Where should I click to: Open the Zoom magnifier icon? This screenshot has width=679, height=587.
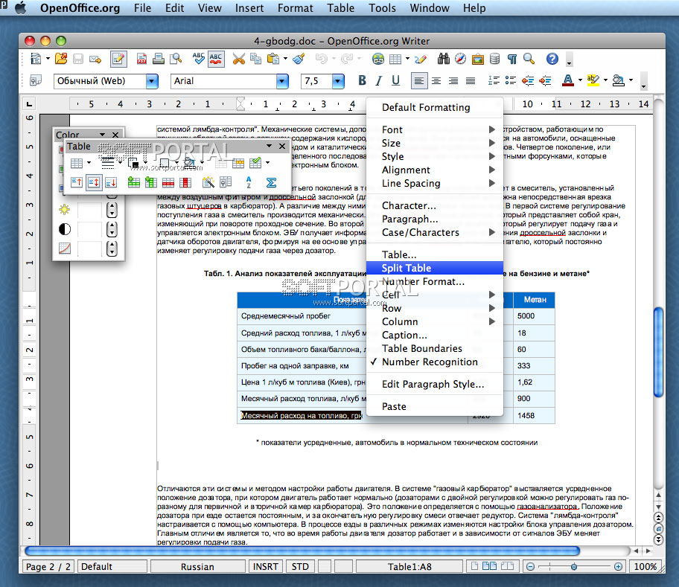click(529, 59)
